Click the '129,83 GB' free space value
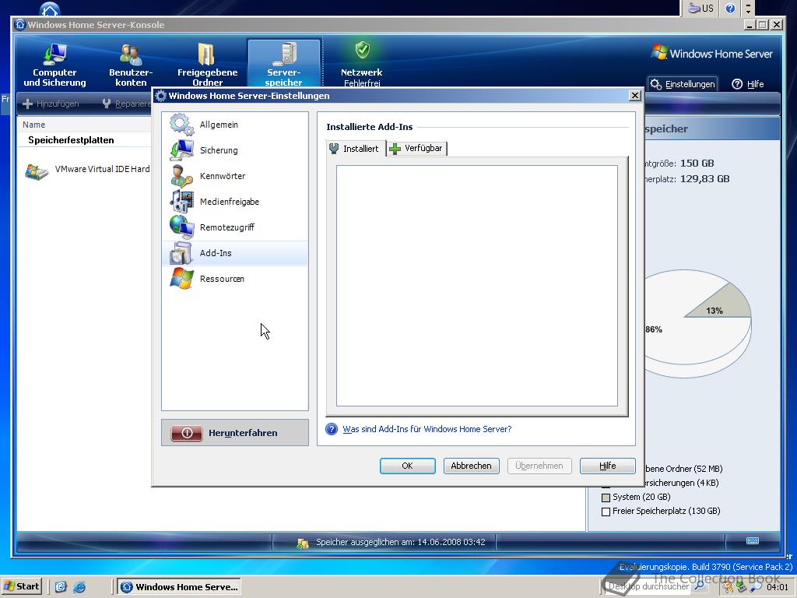Image resolution: width=797 pixels, height=598 pixels. point(704,179)
